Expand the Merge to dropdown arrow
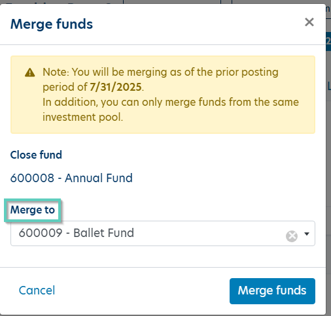Screen dimensions: 331x316 click(x=307, y=234)
